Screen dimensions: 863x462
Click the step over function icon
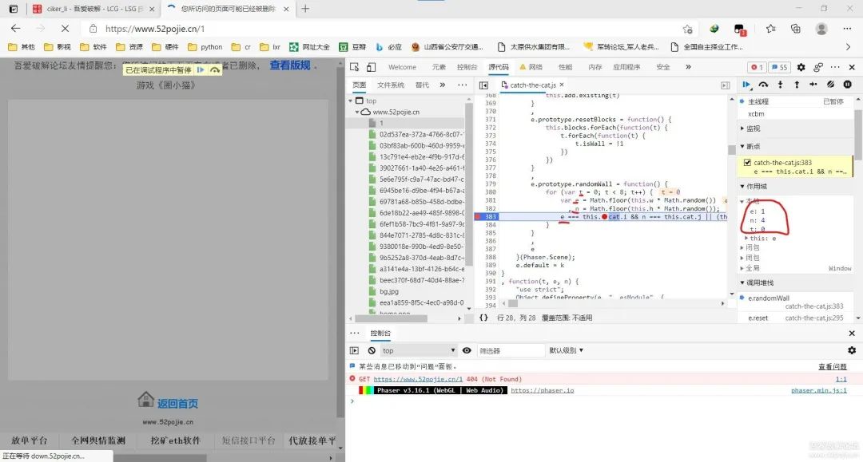pyautogui.click(x=763, y=85)
